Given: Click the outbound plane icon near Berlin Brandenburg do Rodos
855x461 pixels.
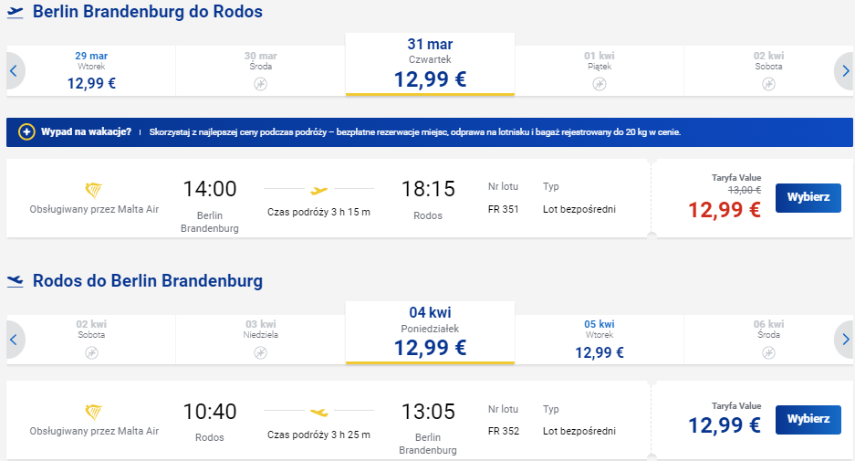Looking at the screenshot, I should pyautogui.click(x=15, y=13).
